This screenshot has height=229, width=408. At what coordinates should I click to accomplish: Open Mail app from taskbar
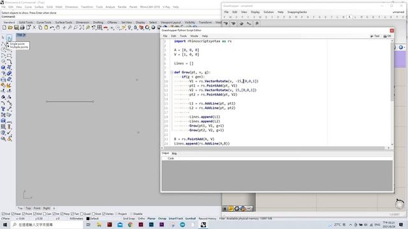[x=120, y=225]
